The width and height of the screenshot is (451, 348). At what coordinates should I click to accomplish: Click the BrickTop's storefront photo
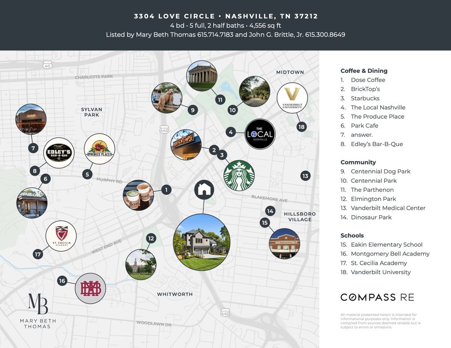(x=186, y=145)
